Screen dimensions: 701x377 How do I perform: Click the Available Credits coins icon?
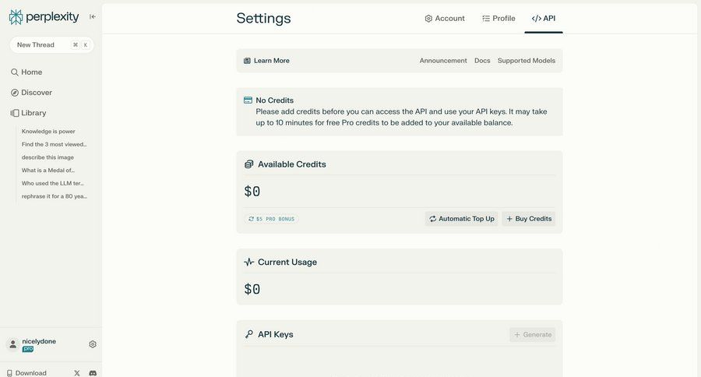249,164
